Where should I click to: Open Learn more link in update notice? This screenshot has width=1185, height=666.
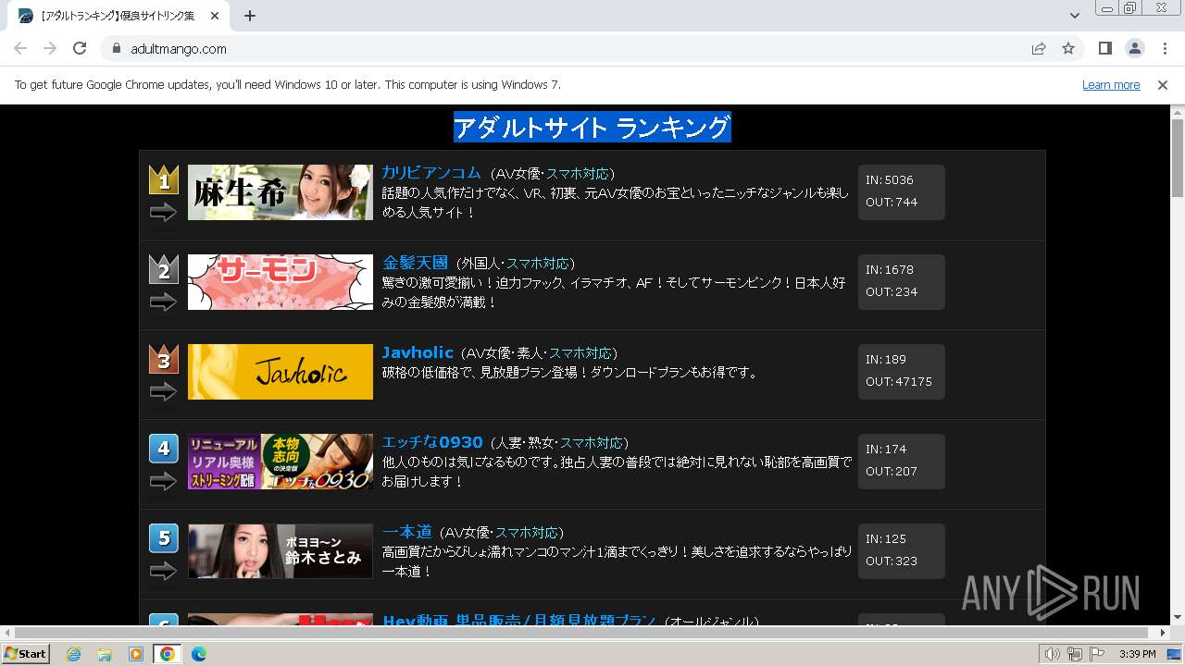[x=1111, y=84]
